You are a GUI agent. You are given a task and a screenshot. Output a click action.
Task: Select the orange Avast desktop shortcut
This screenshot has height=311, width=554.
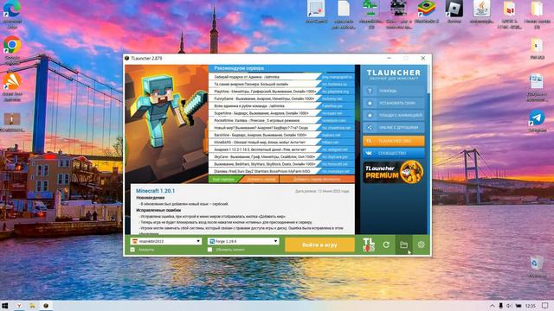pyautogui.click(x=12, y=86)
